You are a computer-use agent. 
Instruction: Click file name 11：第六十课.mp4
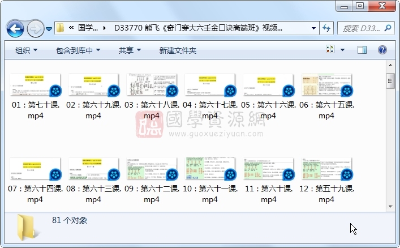coord(268,194)
